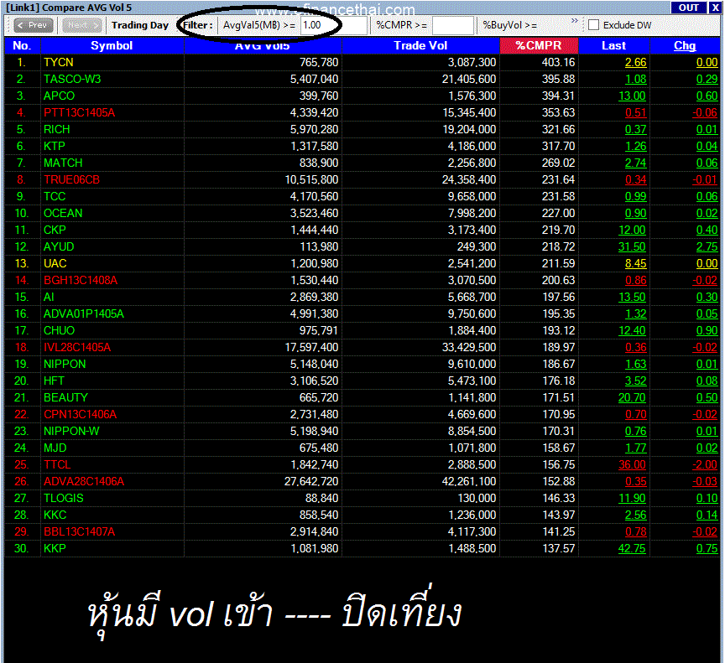Sort by the Last column header
The width and height of the screenshot is (725, 663).
(x=613, y=46)
